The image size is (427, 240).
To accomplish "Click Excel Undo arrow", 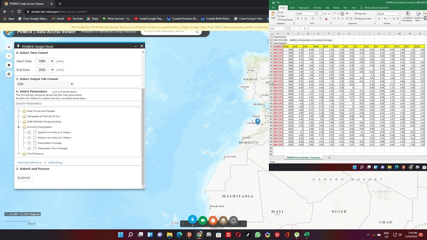I will point(278,3).
